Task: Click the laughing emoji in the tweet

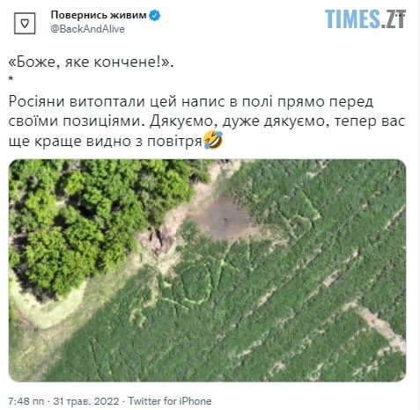Action: pos(213,140)
